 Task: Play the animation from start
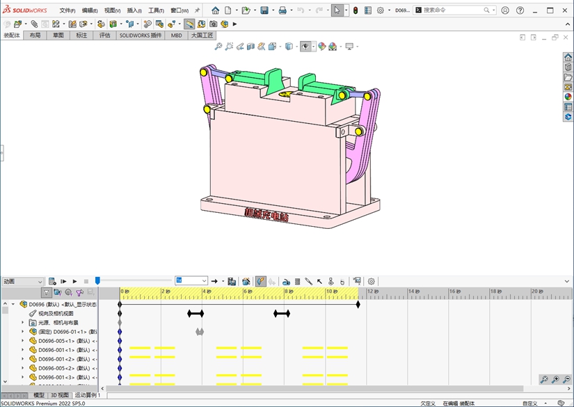63,281
